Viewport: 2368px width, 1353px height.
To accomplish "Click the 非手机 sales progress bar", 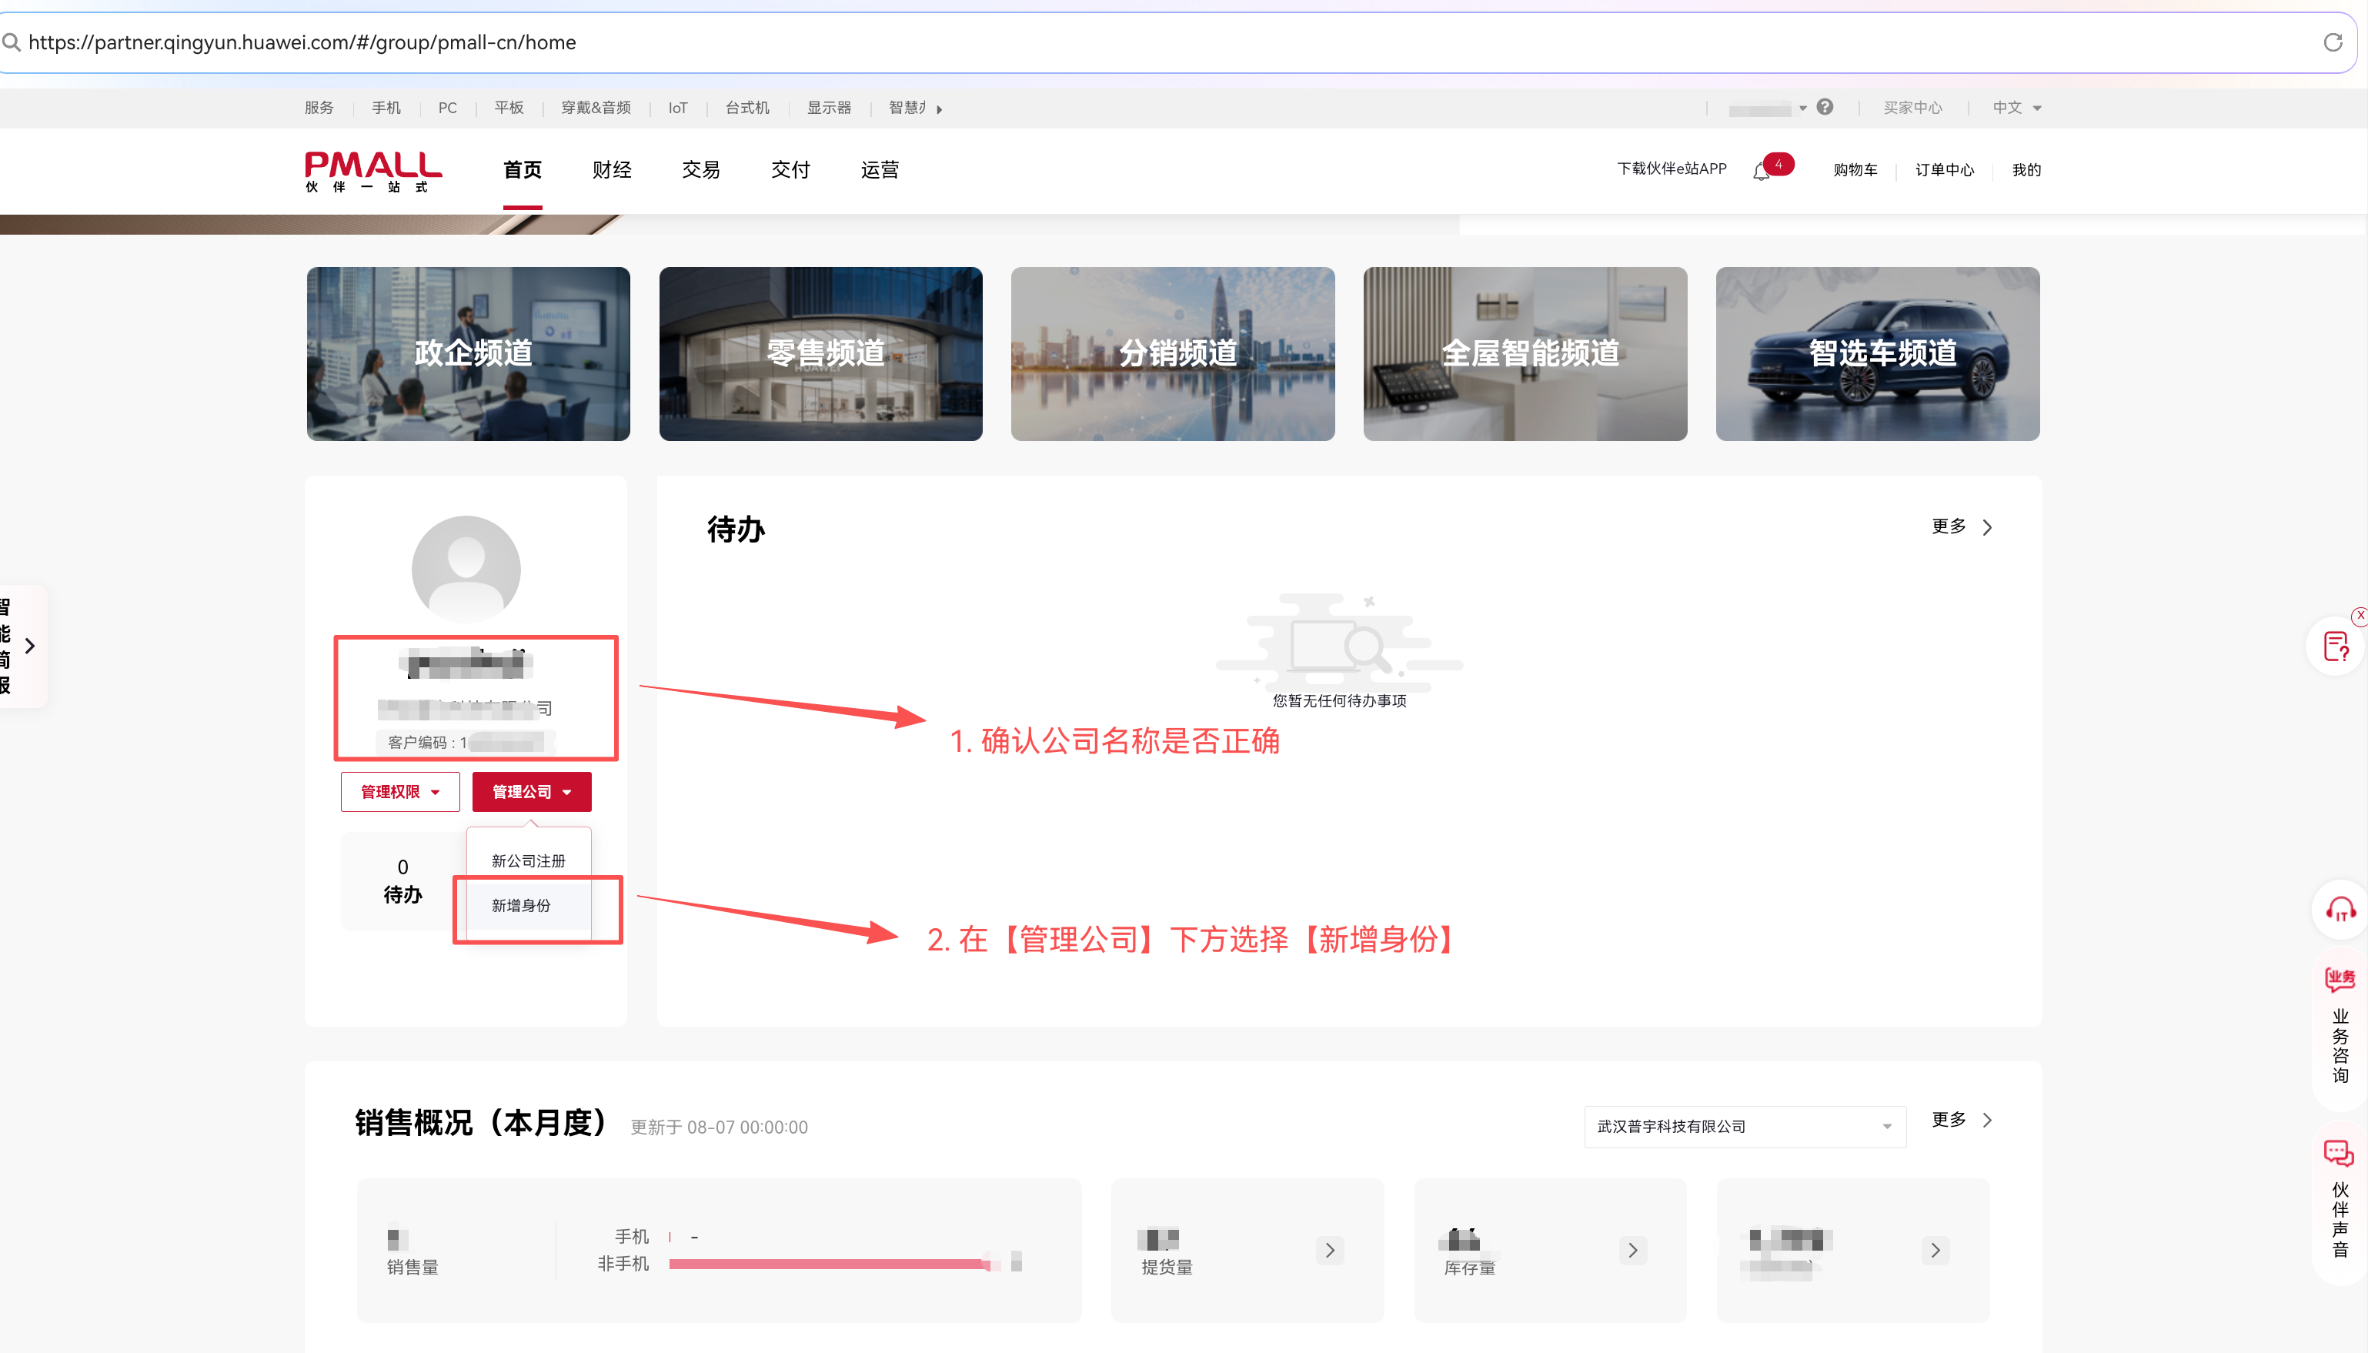I will click(831, 1264).
